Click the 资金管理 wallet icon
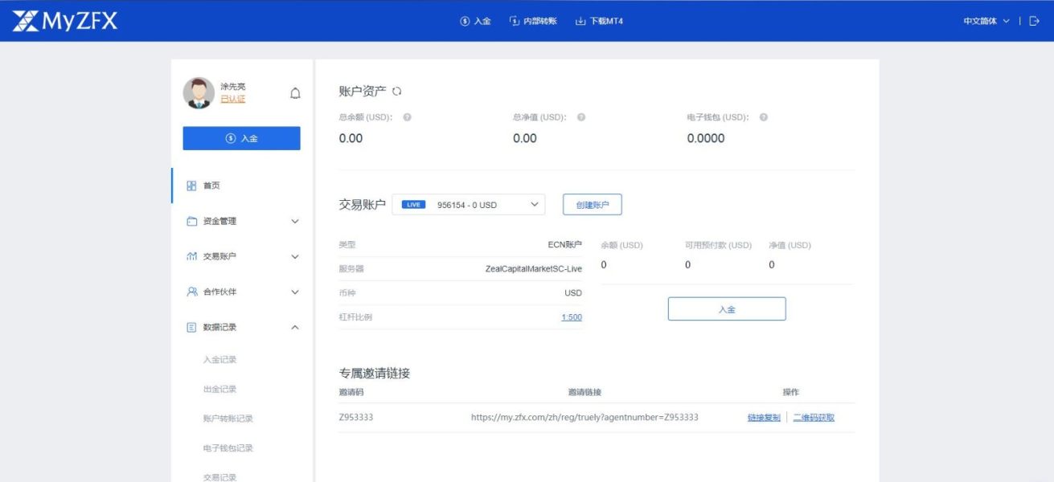The width and height of the screenshot is (1054, 482). [x=191, y=221]
